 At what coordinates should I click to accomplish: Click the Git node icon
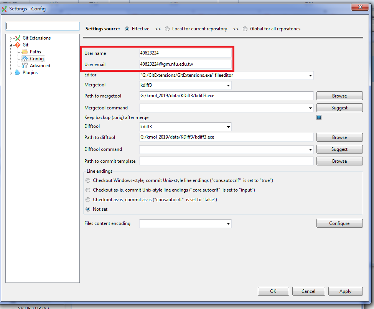[18, 45]
